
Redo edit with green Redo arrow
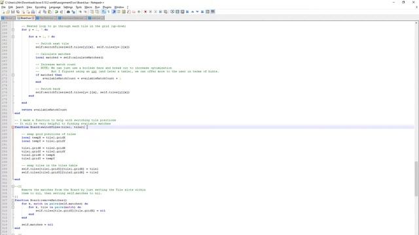62,12
